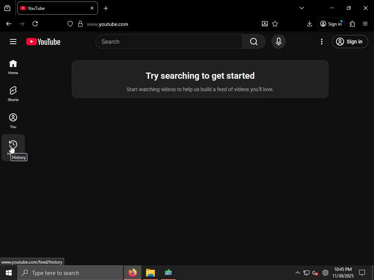This screenshot has width=374, height=280.
Task: Open tab view icon left of tabs
Action: coord(7,8)
